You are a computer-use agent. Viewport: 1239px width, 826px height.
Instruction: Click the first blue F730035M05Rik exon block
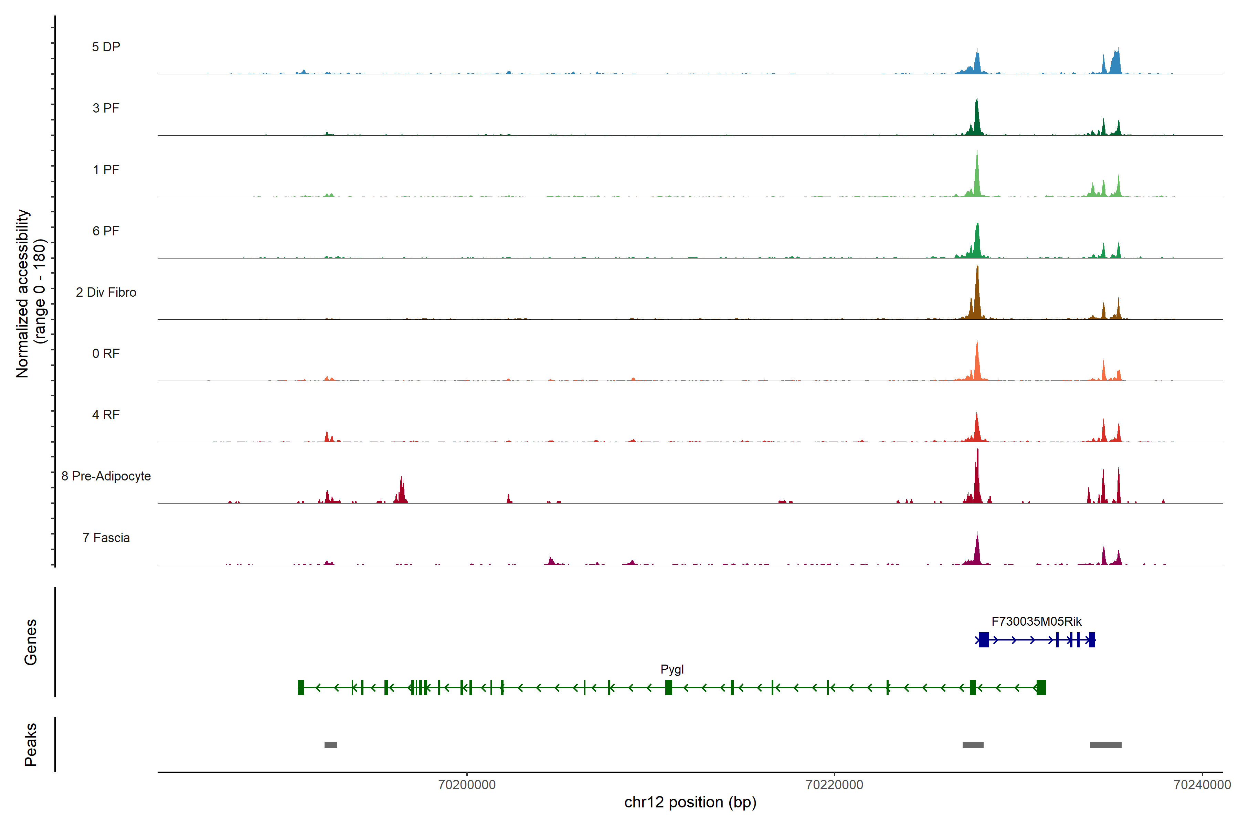[x=983, y=640]
